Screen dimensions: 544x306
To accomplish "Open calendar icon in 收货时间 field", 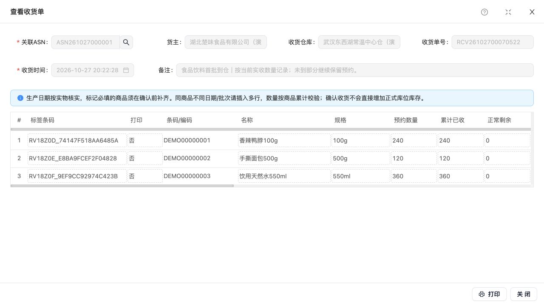I will pos(126,70).
